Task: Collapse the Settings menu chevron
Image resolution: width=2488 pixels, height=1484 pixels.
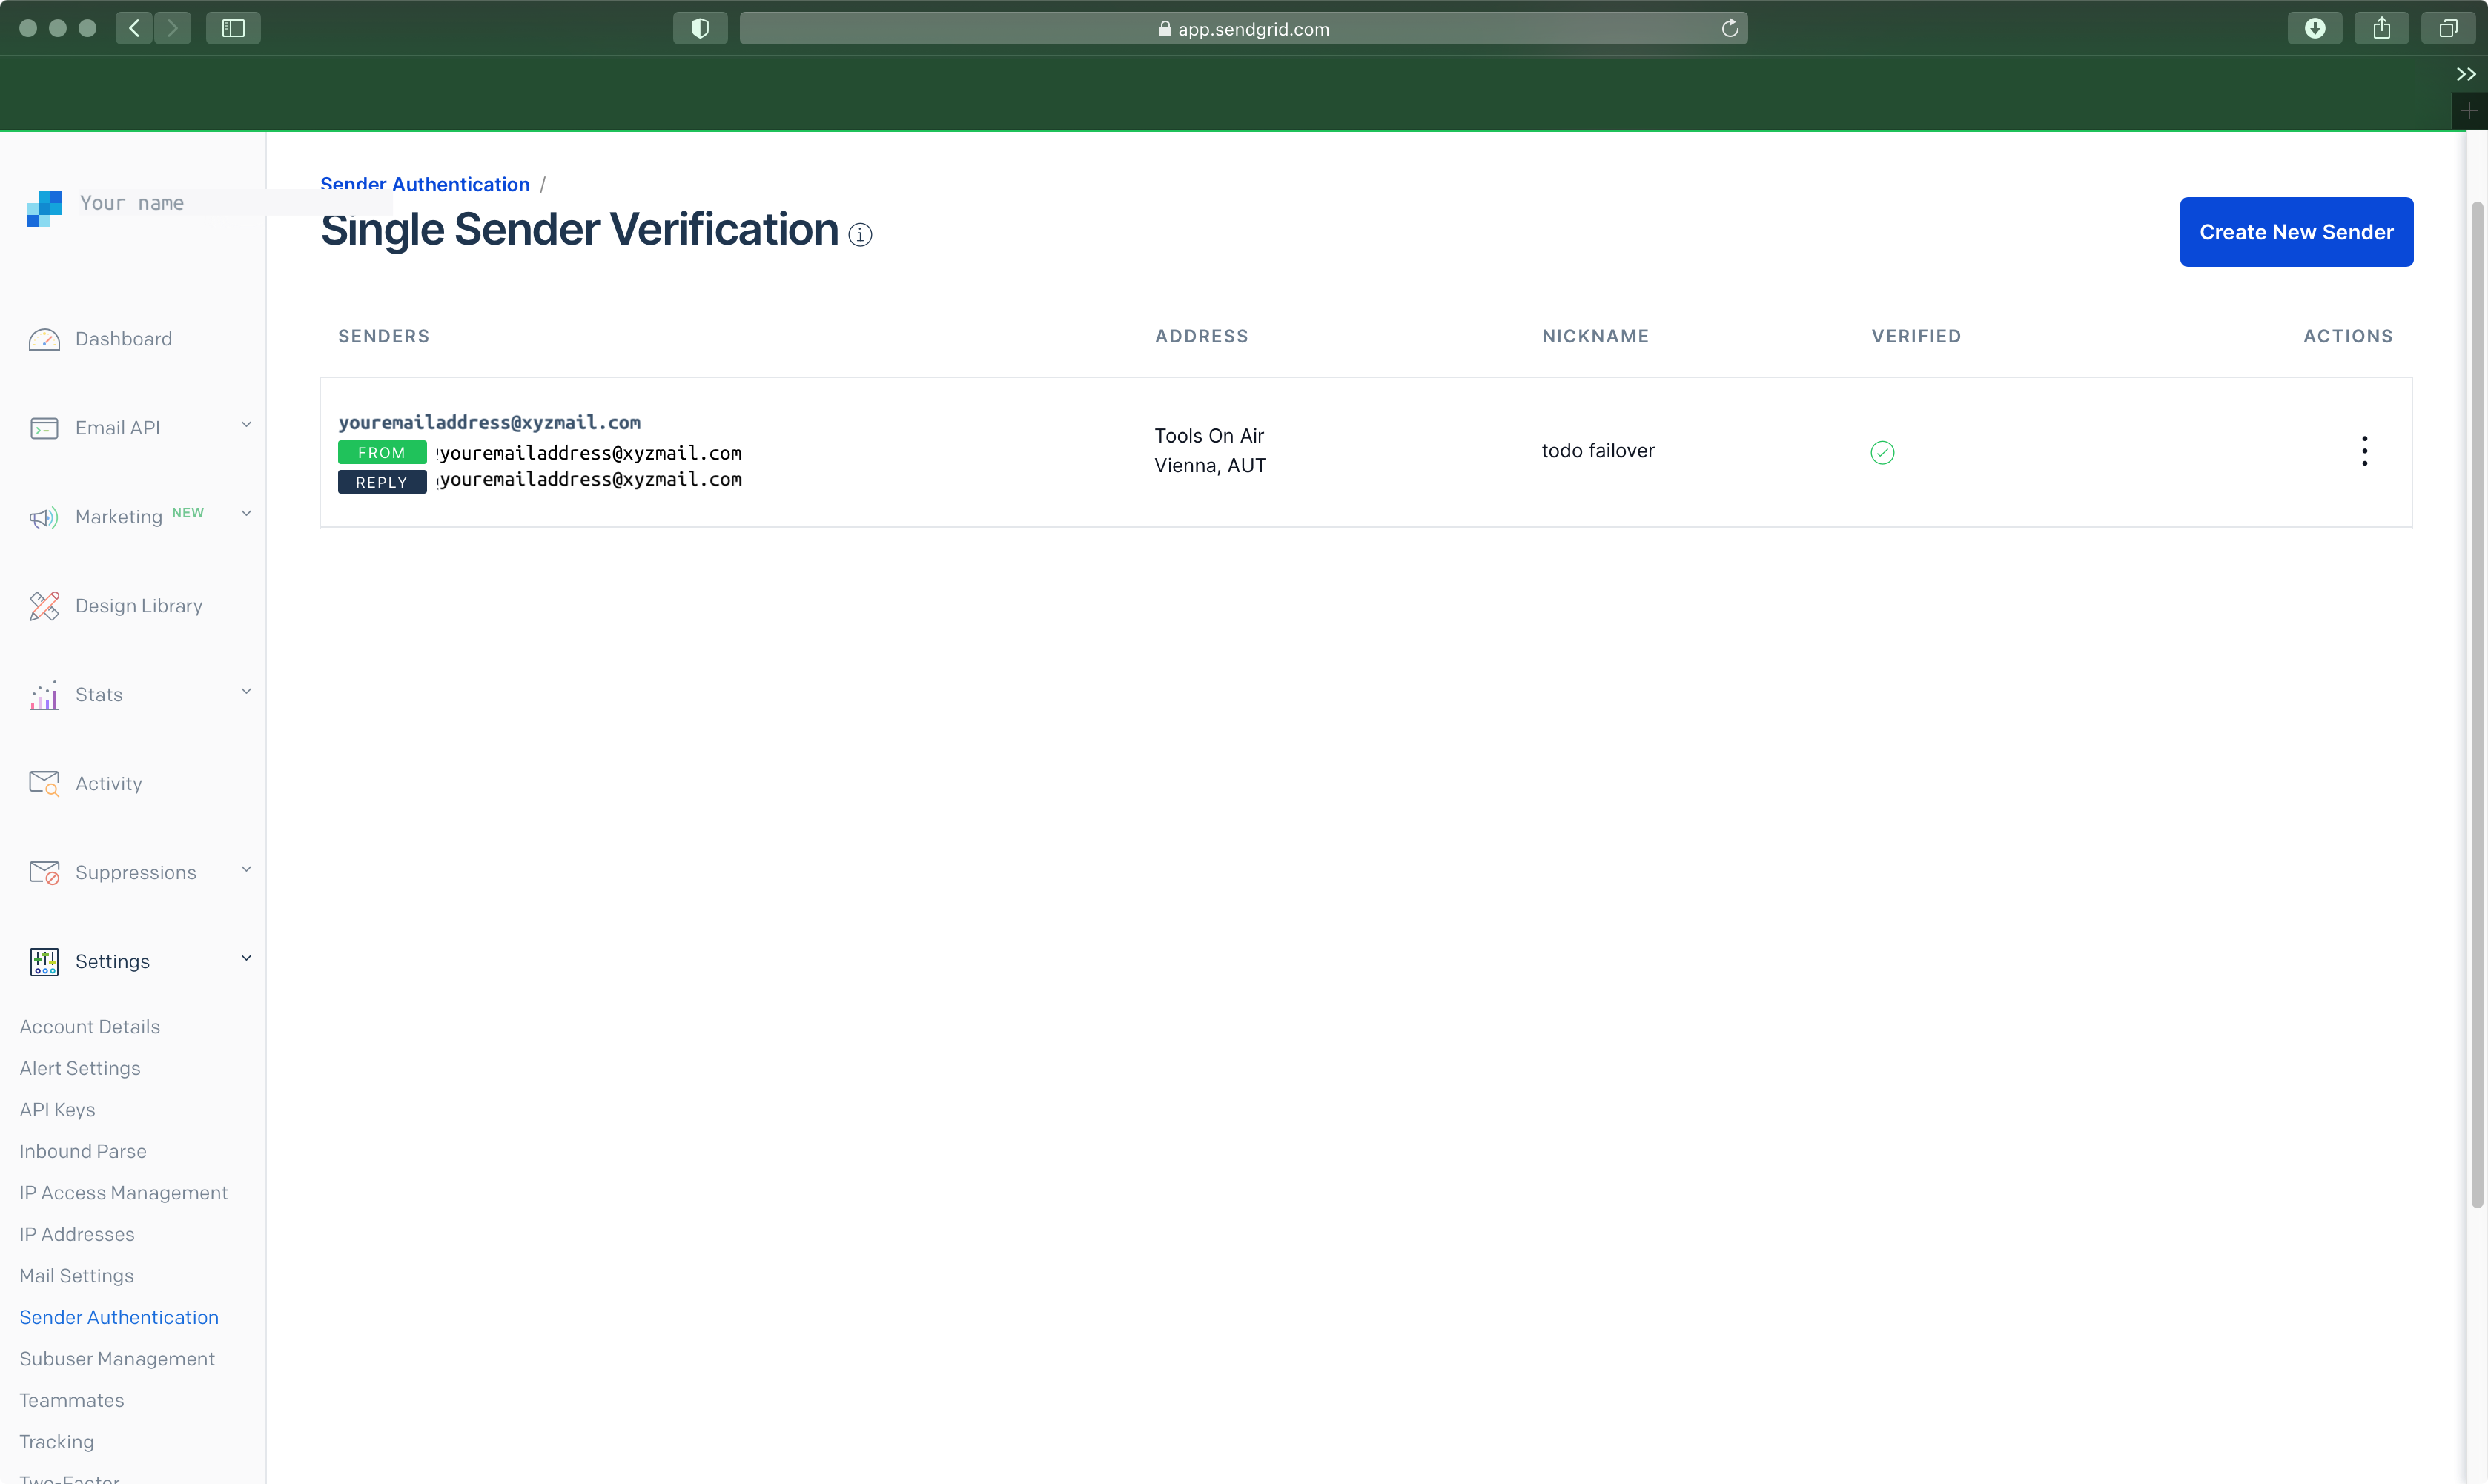Action: coord(246,959)
